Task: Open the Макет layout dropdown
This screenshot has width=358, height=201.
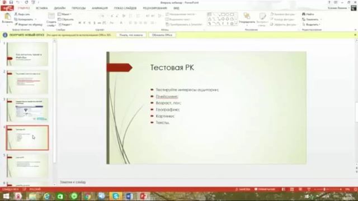Action: pos(64,14)
